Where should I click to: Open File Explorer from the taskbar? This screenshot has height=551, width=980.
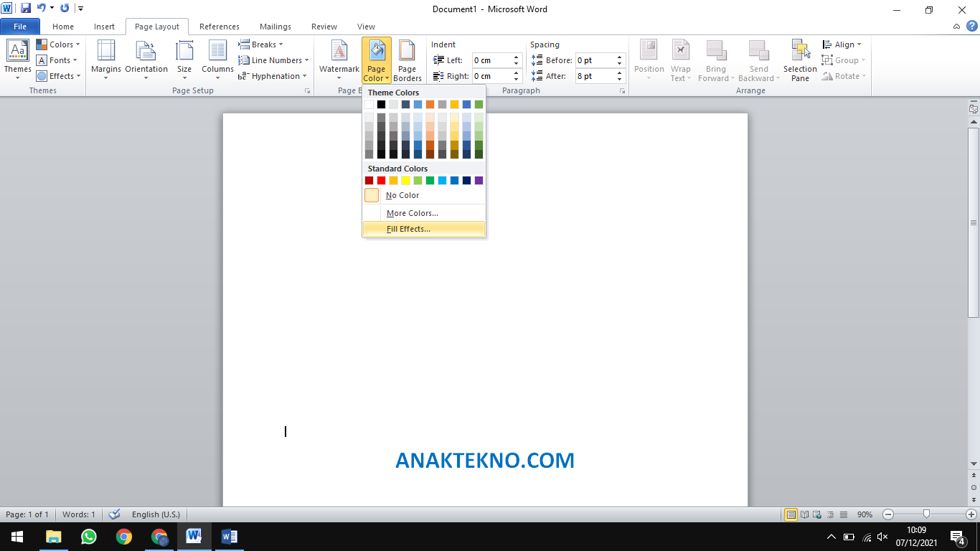pyautogui.click(x=54, y=536)
